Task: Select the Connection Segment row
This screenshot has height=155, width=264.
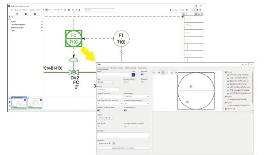Action: [x=26, y=25]
